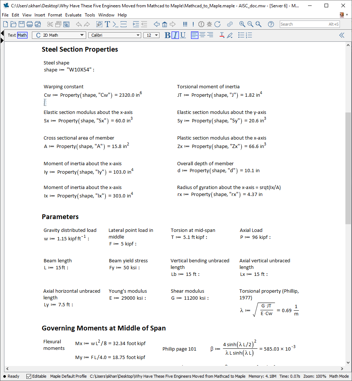Align text left

click(194, 35)
